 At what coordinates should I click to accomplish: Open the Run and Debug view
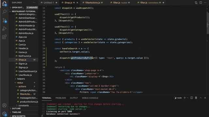point(4,29)
